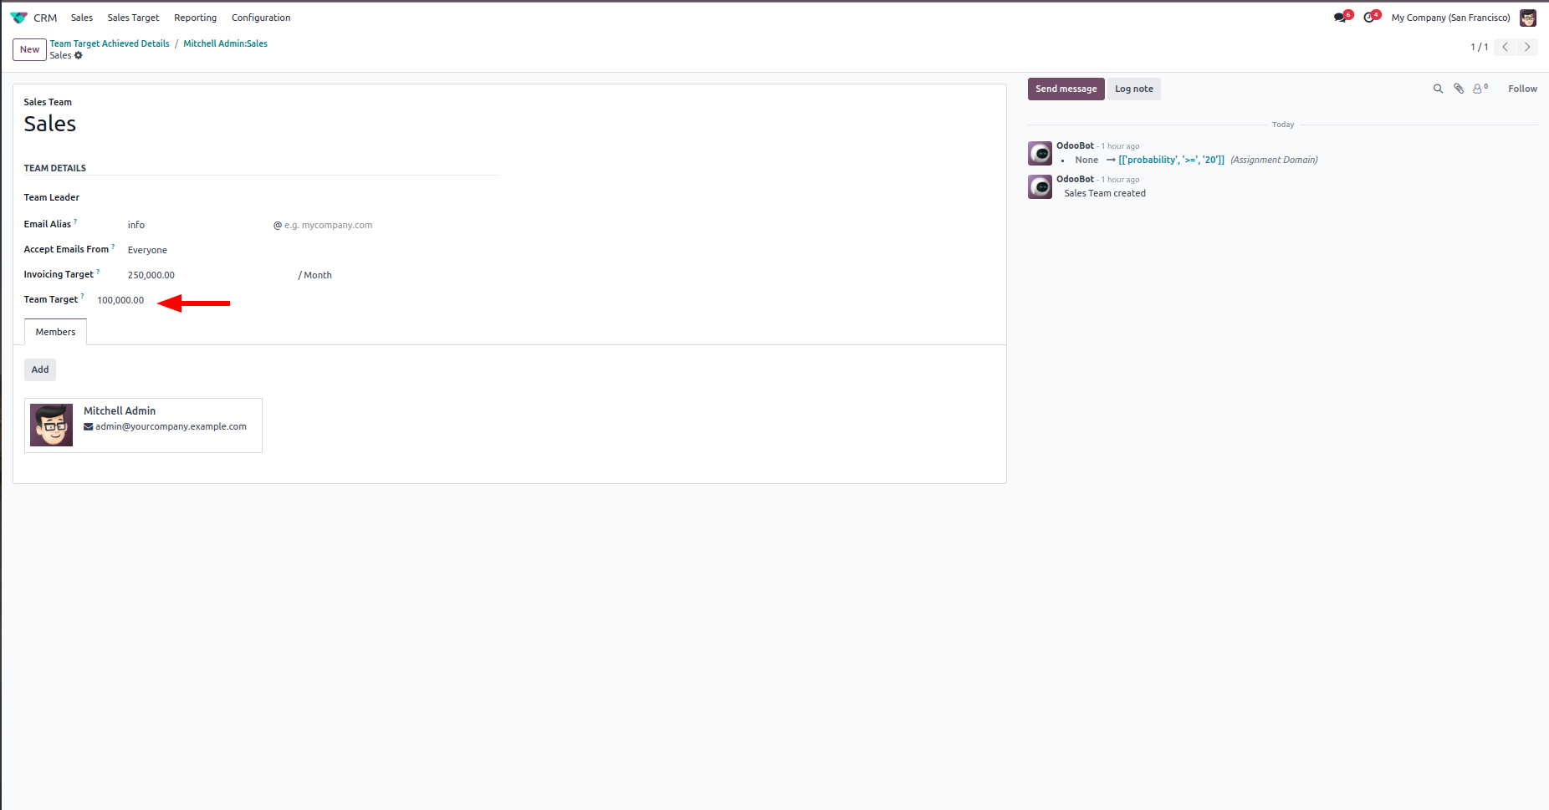
Task: Click OdooBot avatar on Sales Team created message
Action: point(1040,186)
